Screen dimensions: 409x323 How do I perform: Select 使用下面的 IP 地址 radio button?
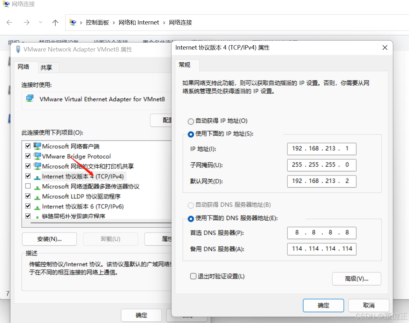click(x=191, y=134)
